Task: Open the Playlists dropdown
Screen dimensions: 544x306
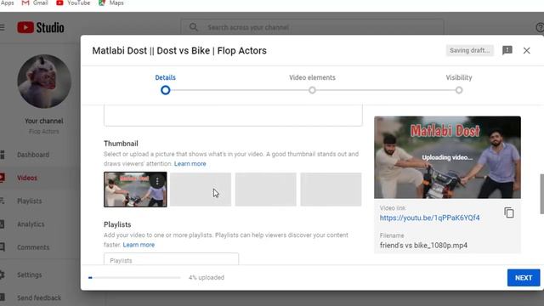Action: (x=171, y=258)
